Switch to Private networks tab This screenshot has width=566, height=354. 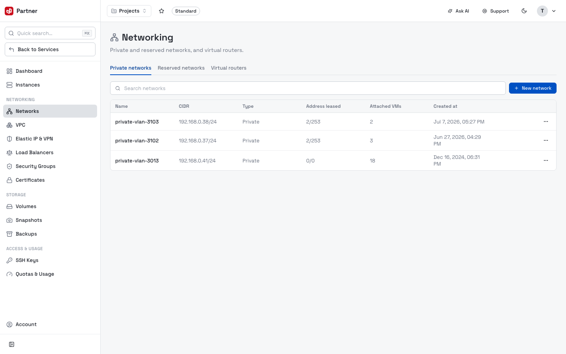[x=130, y=68]
